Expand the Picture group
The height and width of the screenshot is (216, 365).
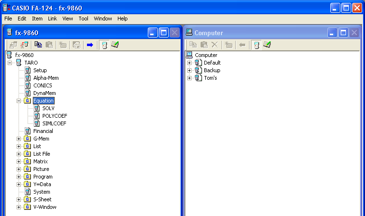pos(19,169)
